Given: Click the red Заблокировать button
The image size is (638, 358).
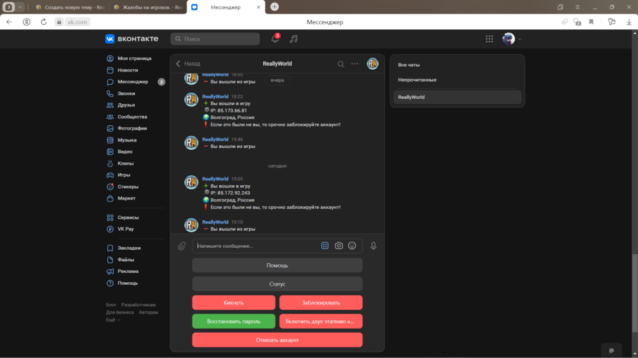Looking at the screenshot, I should click(321, 303).
